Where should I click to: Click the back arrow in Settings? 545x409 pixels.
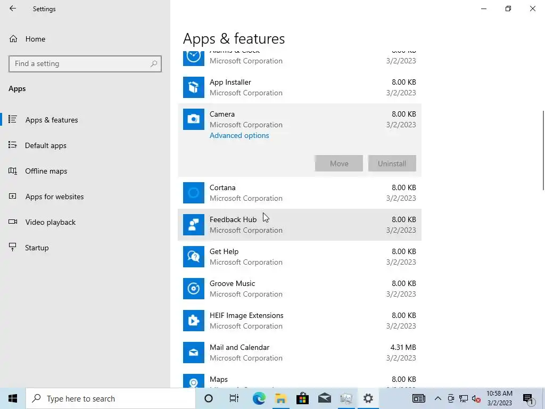(13, 9)
